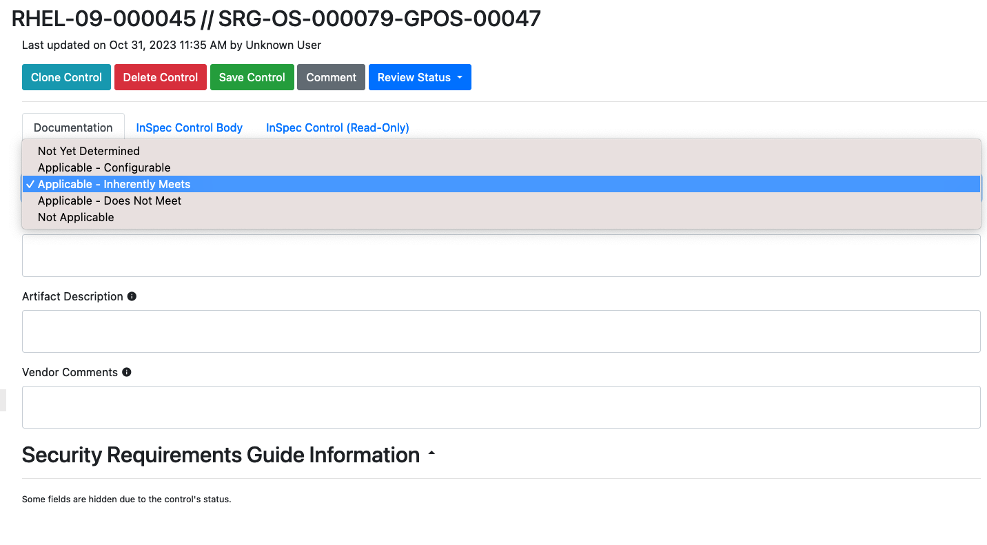Click the info icon beside Vendor Comments
Viewport: 987px width, 545px height.
pyautogui.click(x=127, y=372)
